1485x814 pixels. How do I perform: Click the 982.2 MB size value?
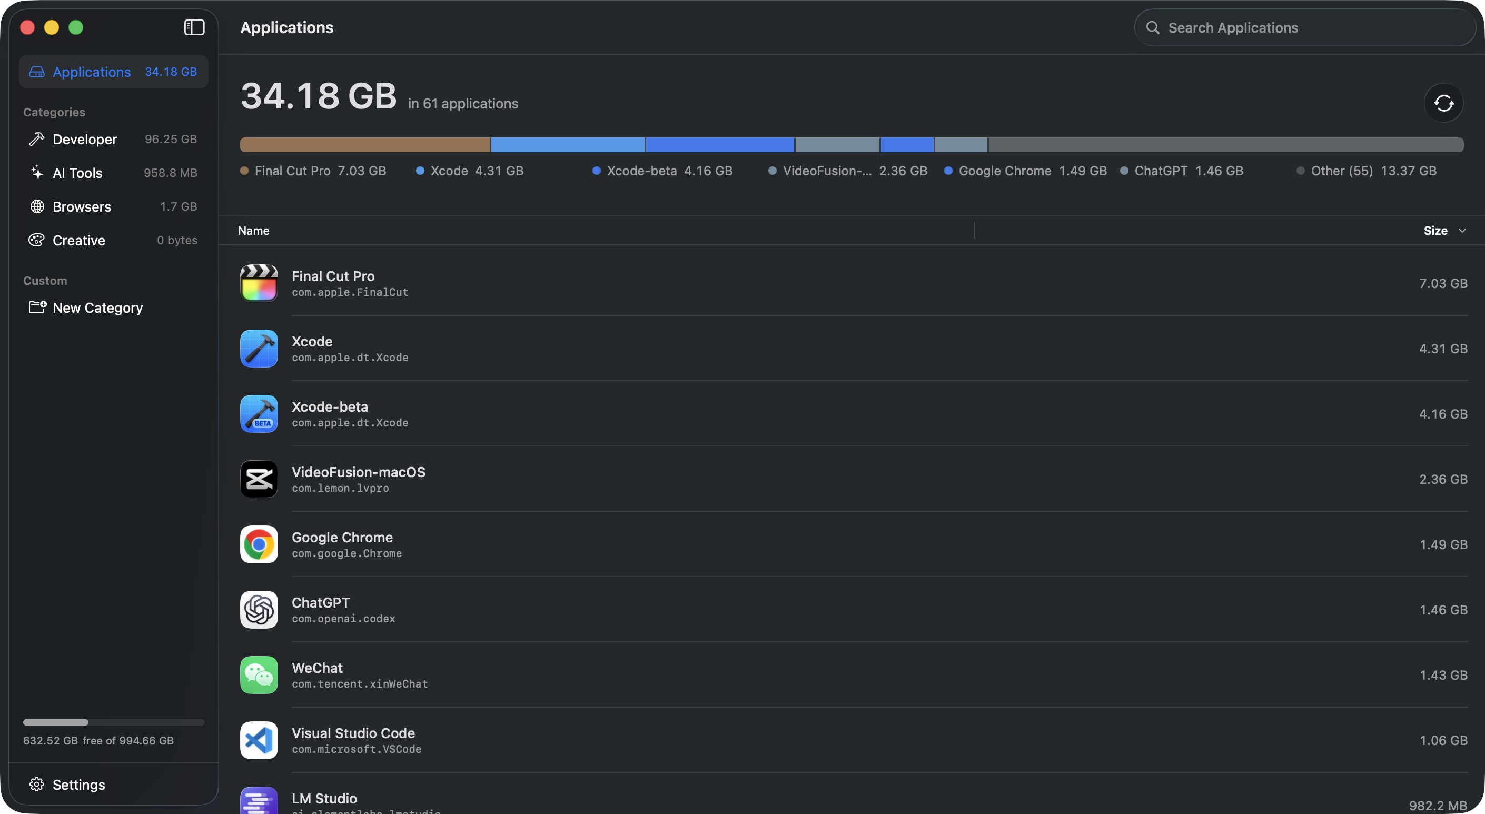tap(1438, 806)
